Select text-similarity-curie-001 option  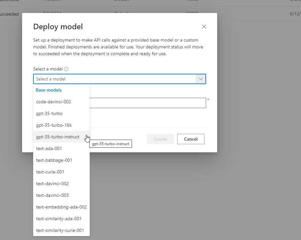61,230
